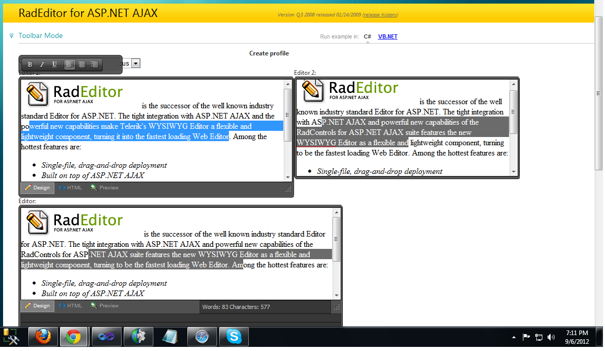Run example in C#

coord(367,36)
